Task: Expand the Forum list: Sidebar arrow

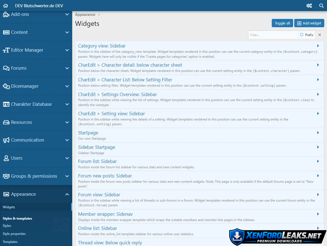Action: coord(318,161)
